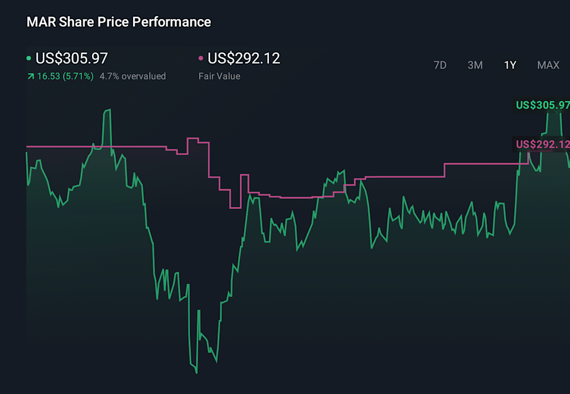Click the MAR Share Price Performance title
Screen dimensions: 570x394
coord(118,22)
